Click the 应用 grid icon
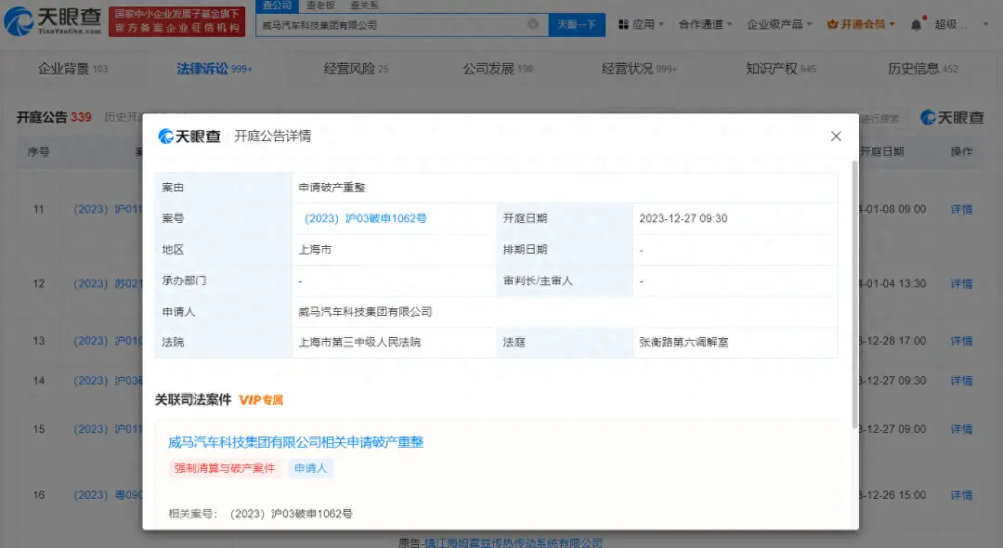Screen dimensions: 1003x548 point(623,24)
